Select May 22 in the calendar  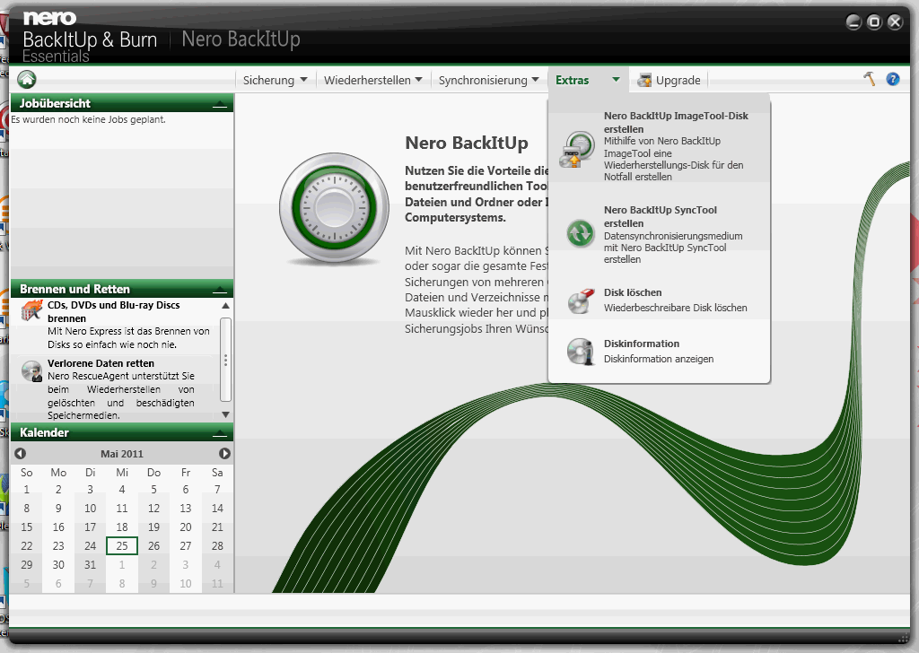(x=26, y=546)
